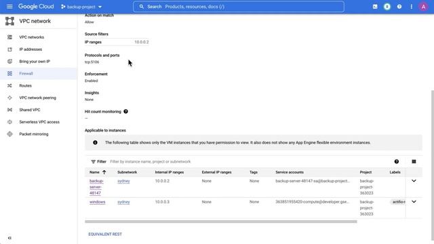
Task: Click the label chip in windows row
Action: [398, 202]
